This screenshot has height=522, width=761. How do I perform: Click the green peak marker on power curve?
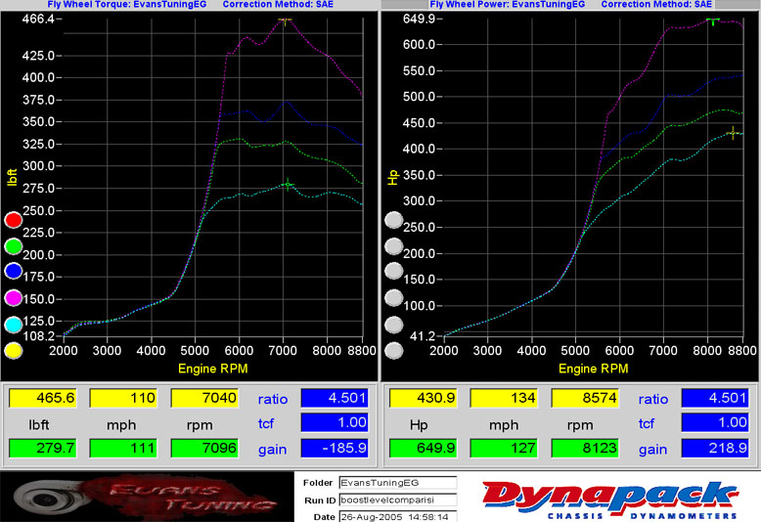712,21
